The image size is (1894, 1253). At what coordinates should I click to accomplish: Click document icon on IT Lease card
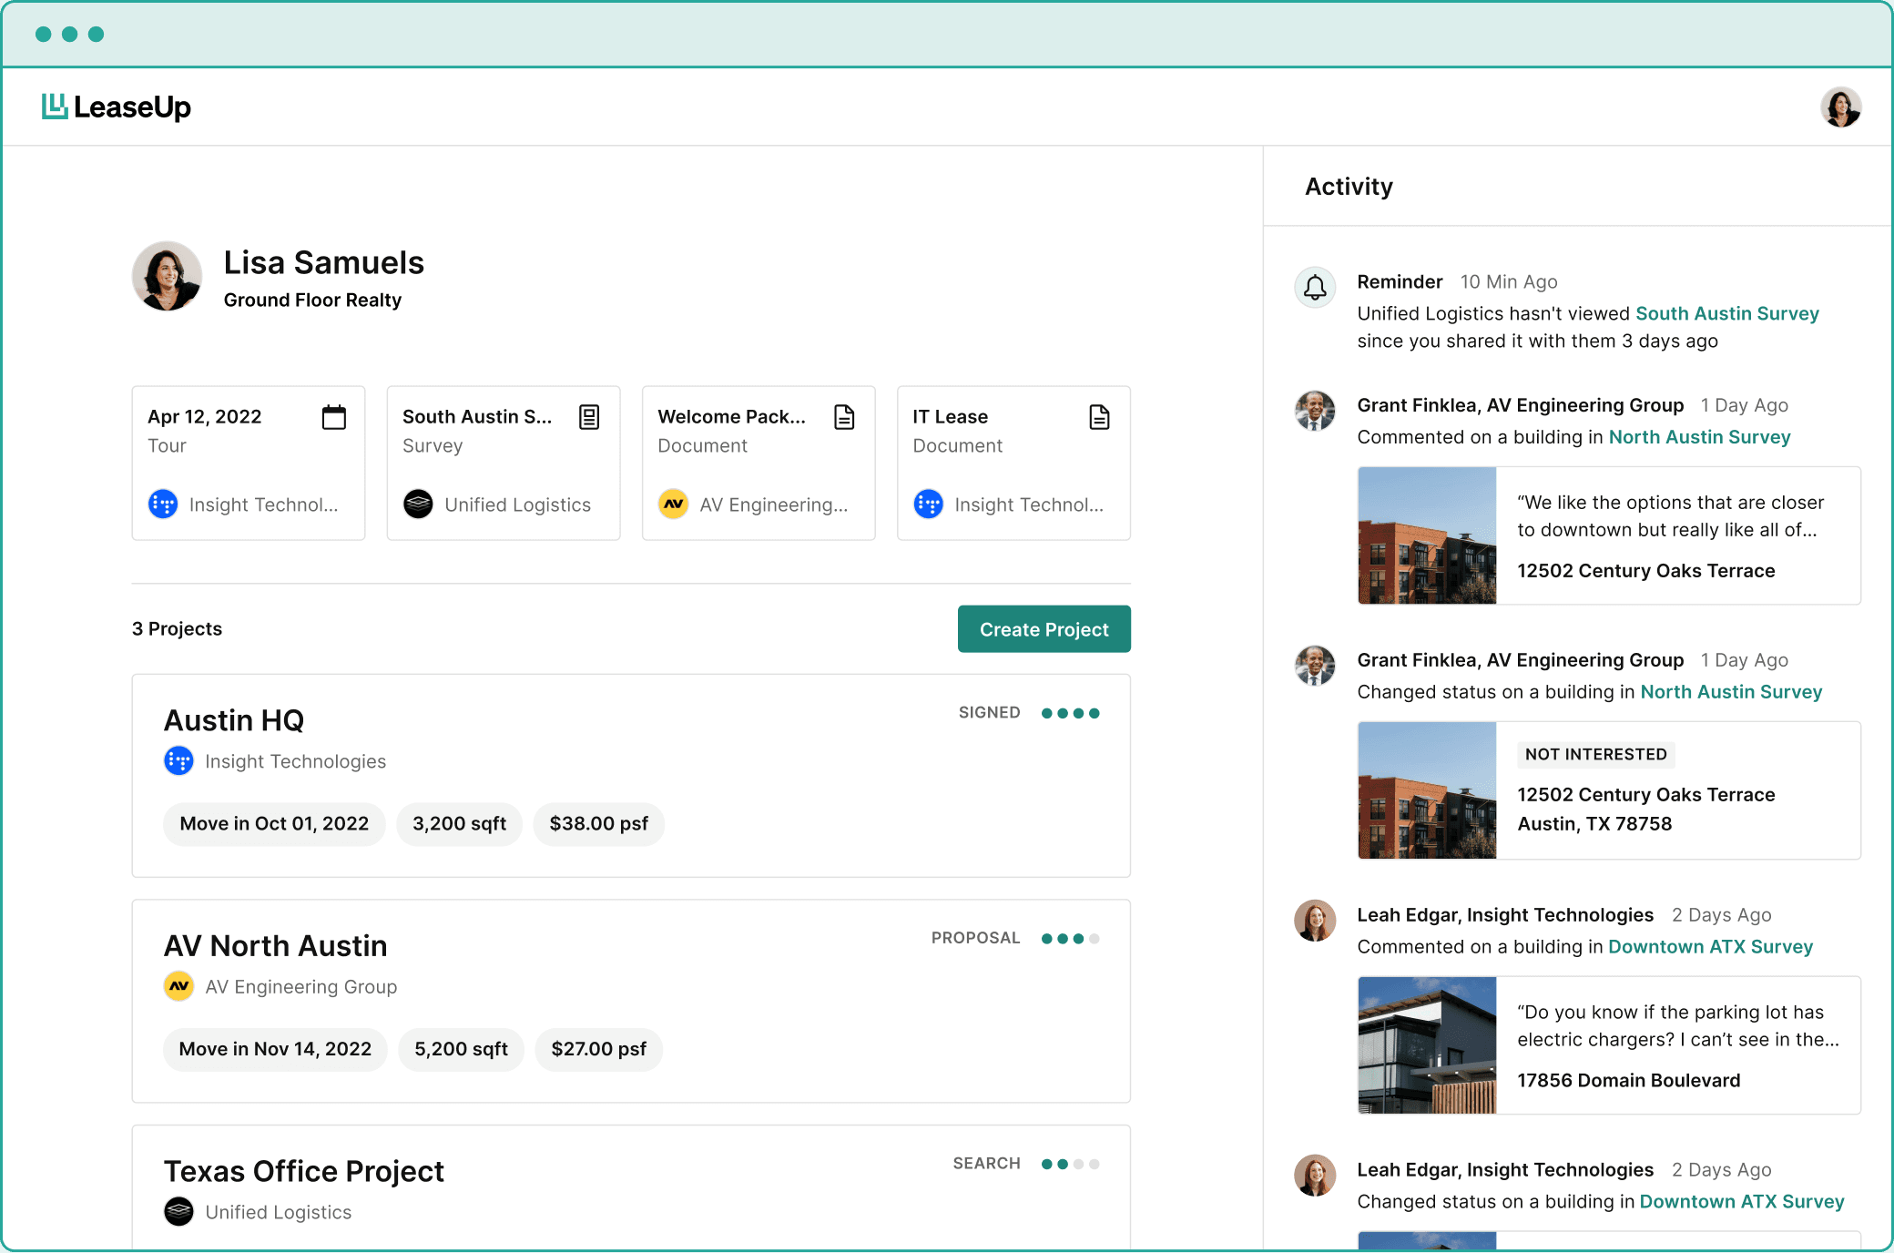pos(1099,417)
